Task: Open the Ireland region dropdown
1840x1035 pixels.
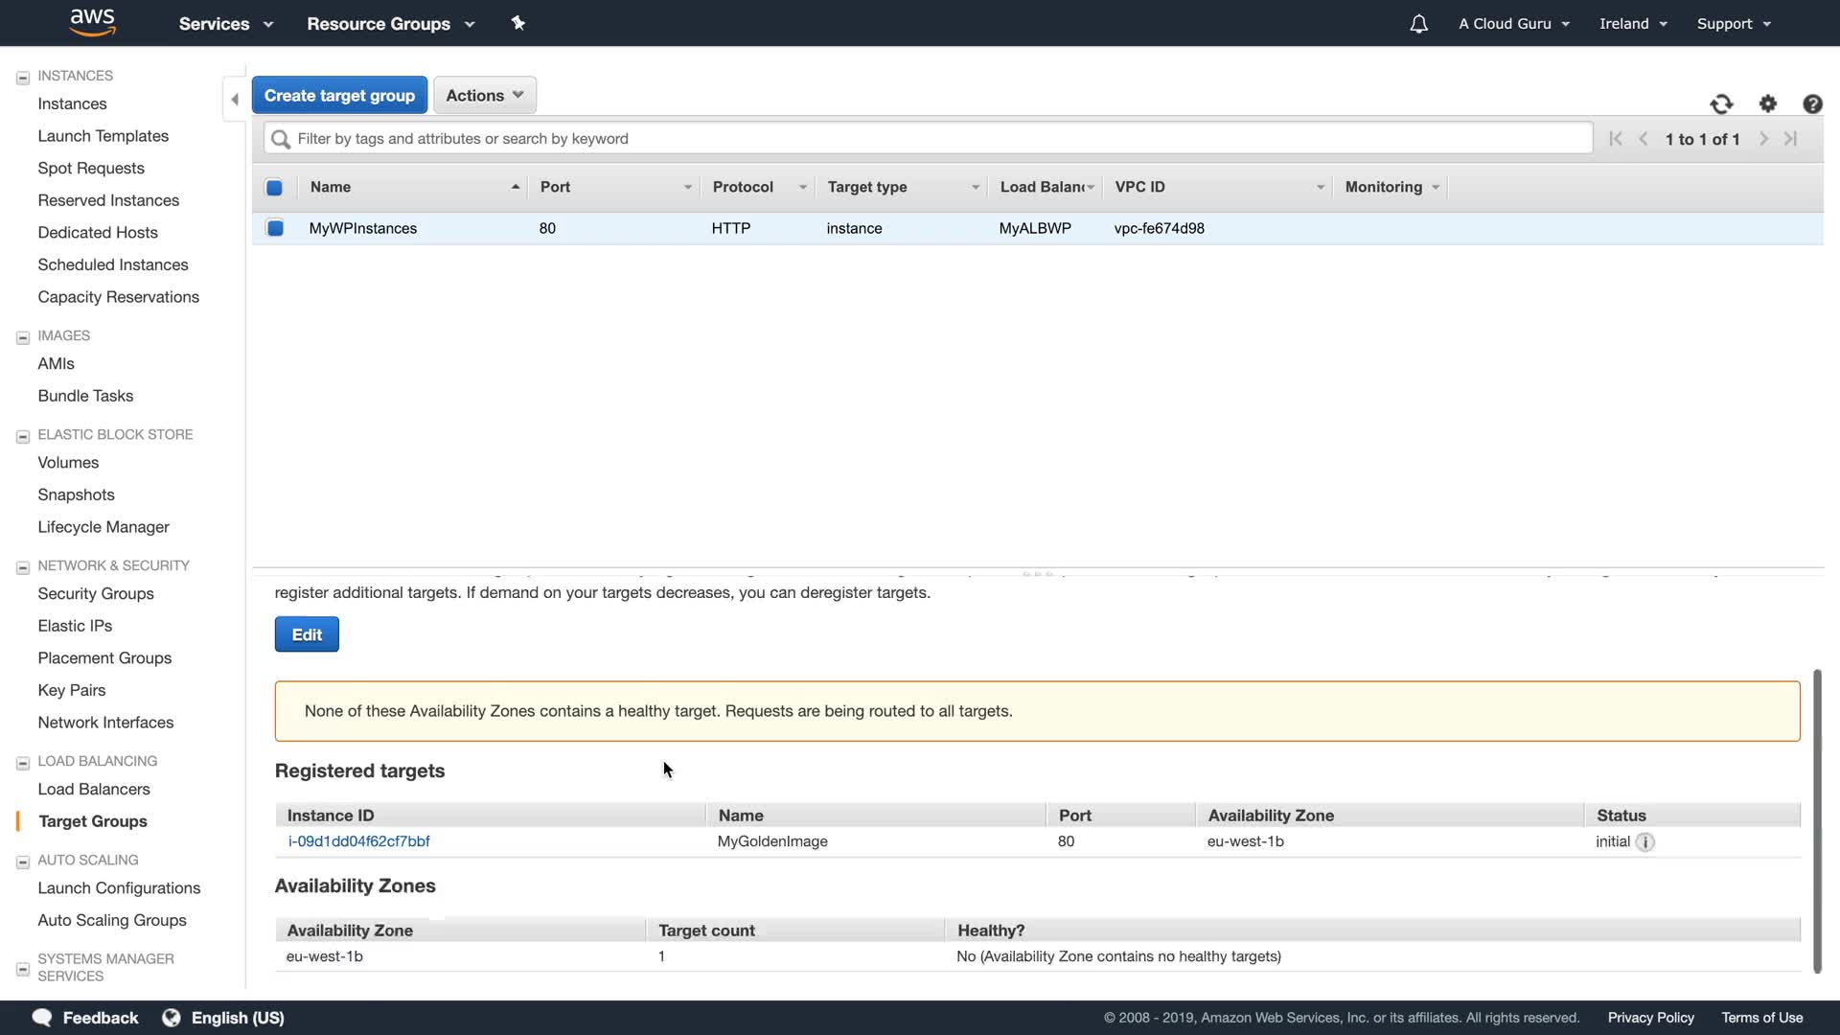Action: pos(1632,24)
